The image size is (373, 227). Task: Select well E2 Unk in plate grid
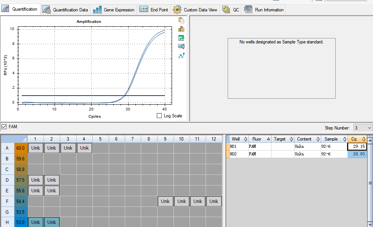coord(51,191)
